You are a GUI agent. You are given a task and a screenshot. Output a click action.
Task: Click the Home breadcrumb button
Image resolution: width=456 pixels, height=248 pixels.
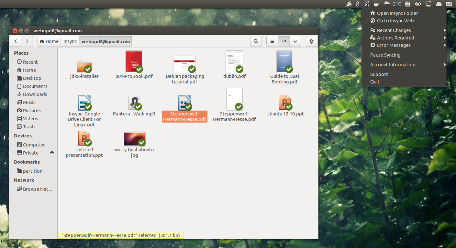(x=49, y=41)
